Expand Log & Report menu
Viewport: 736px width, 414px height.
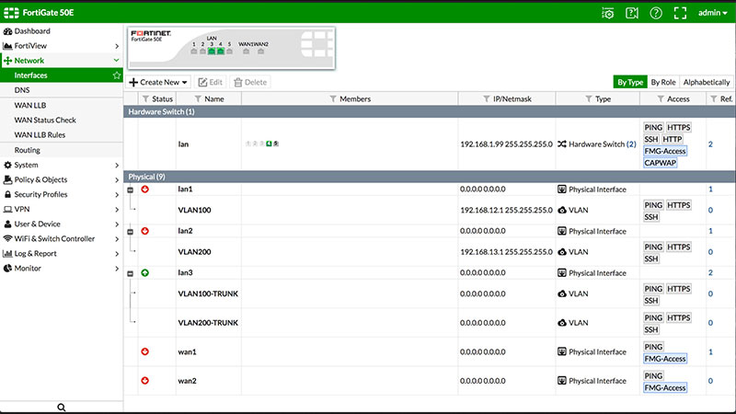pyautogui.click(x=61, y=254)
